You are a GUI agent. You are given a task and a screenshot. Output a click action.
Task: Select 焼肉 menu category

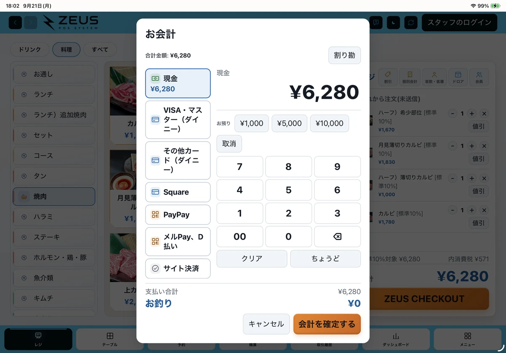coord(54,196)
